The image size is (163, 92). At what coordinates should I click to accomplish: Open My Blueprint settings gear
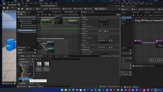coord(35,50)
